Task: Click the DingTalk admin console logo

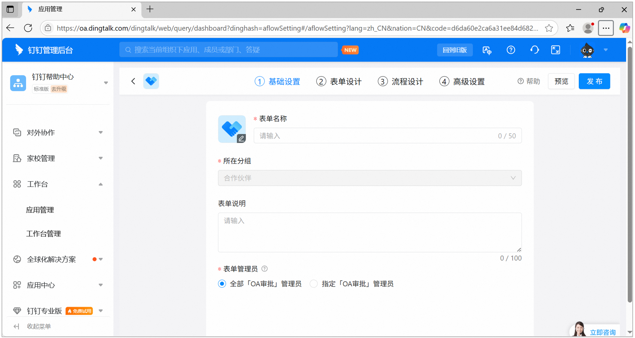Action: (44, 50)
